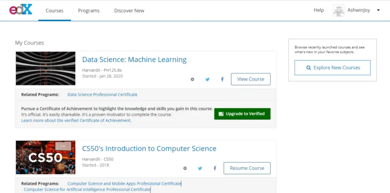Open settings gear for CS50 course
Image resolution: width=390 pixels, height=193 pixels.
pos(185,168)
